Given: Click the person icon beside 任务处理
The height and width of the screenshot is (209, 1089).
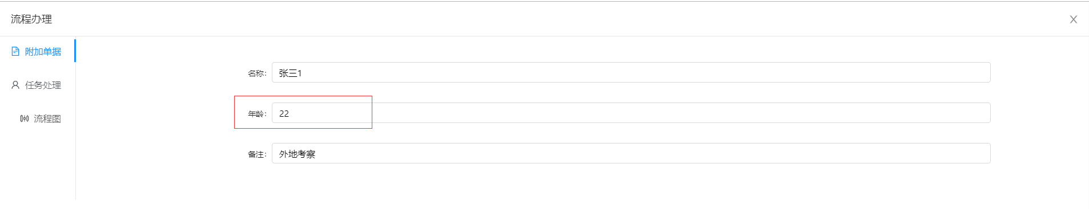Looking at the screenshot, I should click(15, 85).
